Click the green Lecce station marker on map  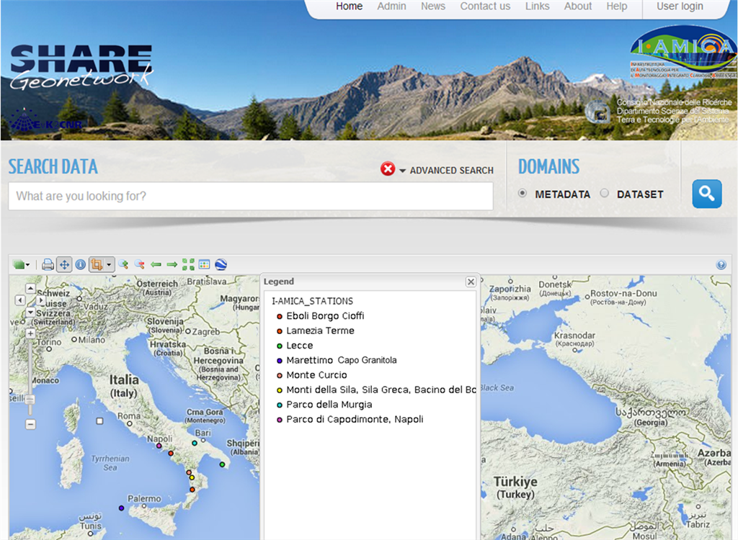tap(222, 464)
